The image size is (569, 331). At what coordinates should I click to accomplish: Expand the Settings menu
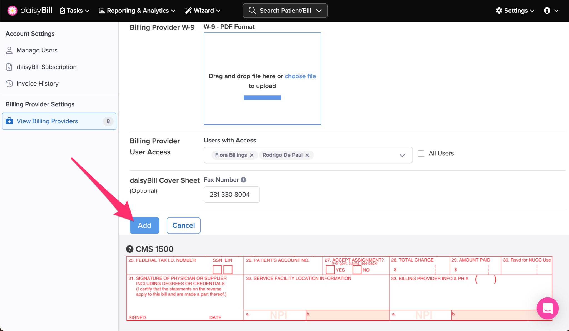click(515, 11)
